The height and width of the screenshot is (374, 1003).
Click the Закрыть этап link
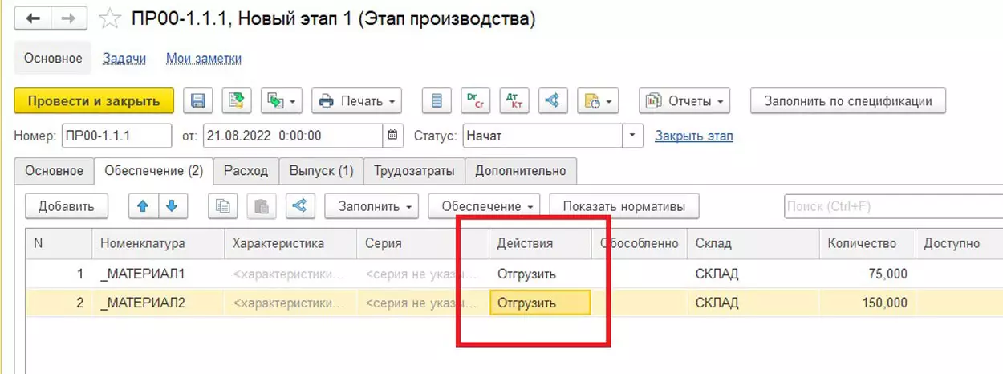click(x=694, y=136)
